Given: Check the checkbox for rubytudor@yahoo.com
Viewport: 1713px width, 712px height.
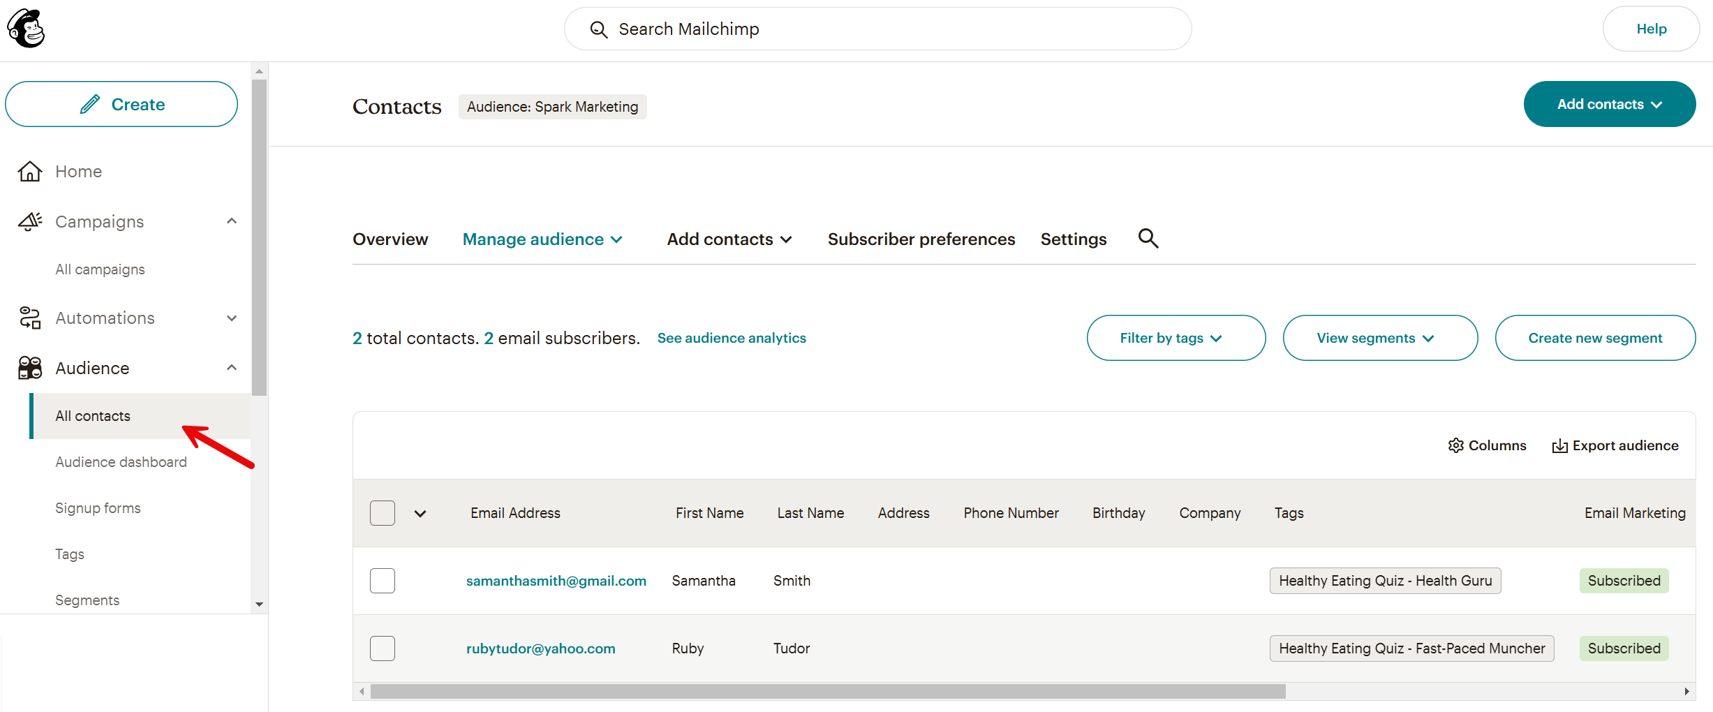Looking at the screenshot, I should pyautogui.click(x=383, y=648).
